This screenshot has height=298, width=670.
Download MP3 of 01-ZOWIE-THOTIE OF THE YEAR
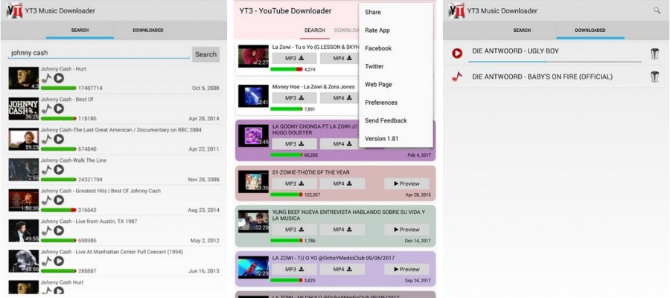click(x=294, y=184)
